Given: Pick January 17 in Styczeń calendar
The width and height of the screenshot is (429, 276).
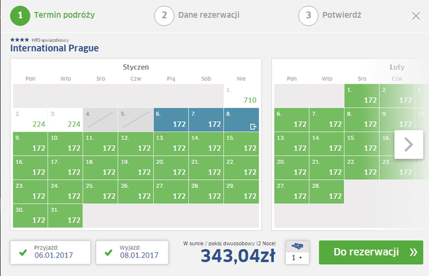Looking at the screenshot, I should tap(65, 168).
